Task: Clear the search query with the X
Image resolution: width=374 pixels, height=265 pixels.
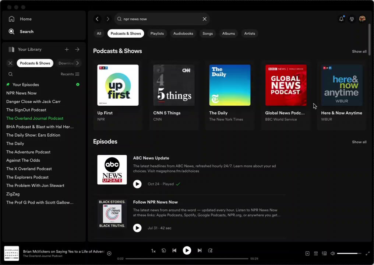Action: pyautogui.click(x=204, y=19)
